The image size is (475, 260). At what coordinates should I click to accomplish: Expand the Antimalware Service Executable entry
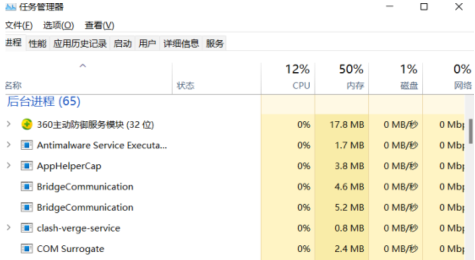click(9, 145)
